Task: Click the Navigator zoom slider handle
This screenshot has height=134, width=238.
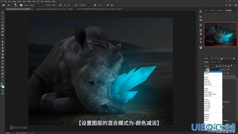Action: pos(222,59)
